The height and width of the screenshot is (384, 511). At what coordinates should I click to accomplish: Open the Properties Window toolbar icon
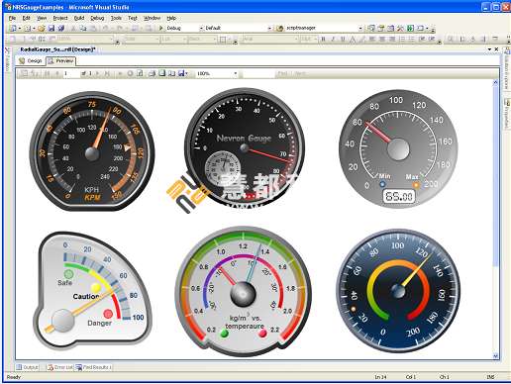point(381,28)
